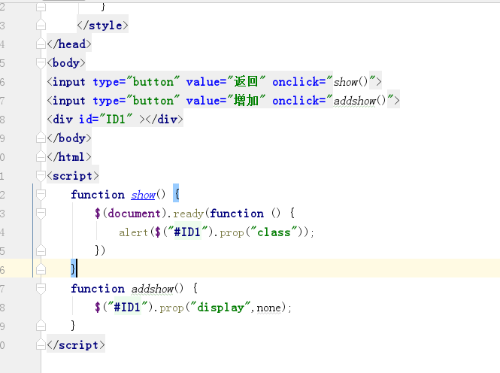Click the addshow function name in declaration
The width and height of the screenshot is (500, 373).
click(x=153, y=289)
